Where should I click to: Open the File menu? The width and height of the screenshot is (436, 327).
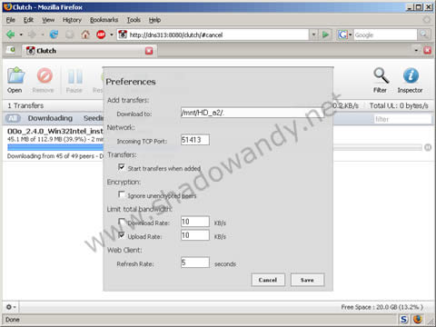click(11, 20)
